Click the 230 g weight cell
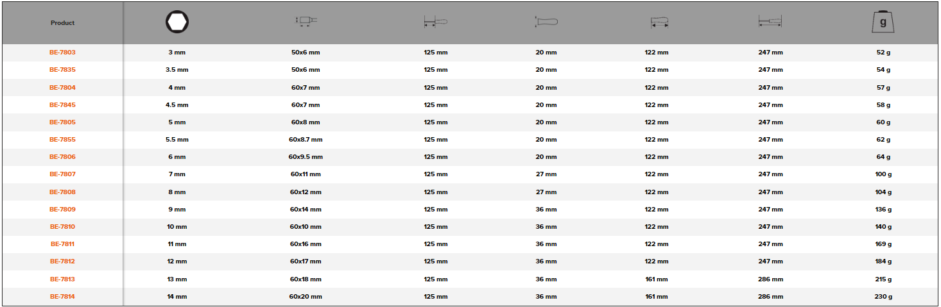This screenshot has height=307, width=941. click(884, 297)
